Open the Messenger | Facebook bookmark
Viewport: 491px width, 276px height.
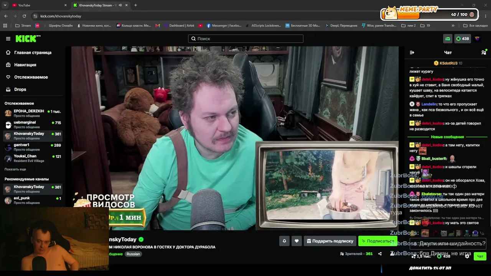coord(224,26)
